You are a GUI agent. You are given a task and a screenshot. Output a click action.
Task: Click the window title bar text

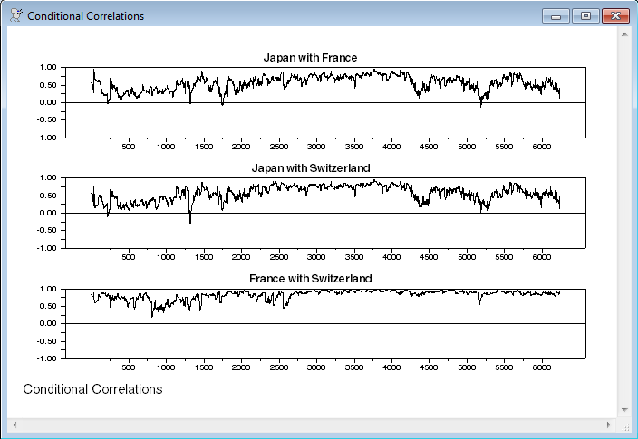85,16
